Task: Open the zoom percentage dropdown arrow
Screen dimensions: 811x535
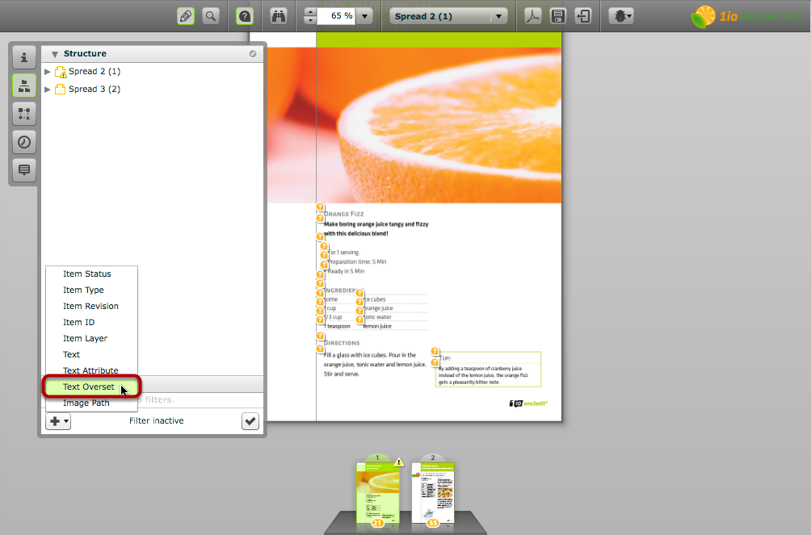Action: [364, 16]
